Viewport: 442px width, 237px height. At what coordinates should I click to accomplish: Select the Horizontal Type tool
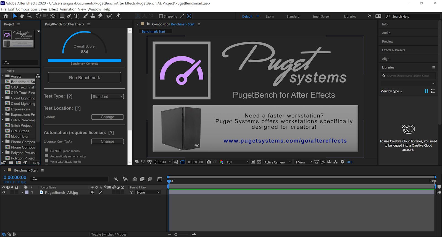(x=77, y=16)
